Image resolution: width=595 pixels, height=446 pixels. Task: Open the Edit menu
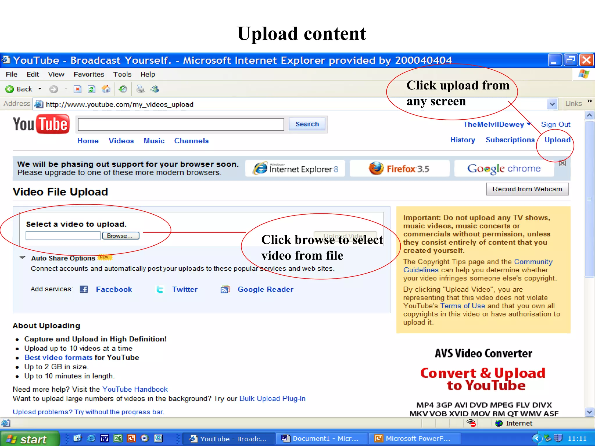(33, 74)
